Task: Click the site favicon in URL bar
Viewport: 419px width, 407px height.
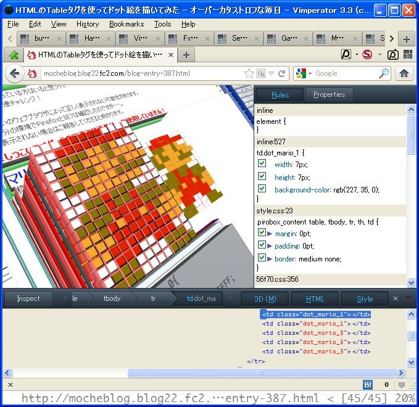Action: pyautogui.click(x=32, y=73)
